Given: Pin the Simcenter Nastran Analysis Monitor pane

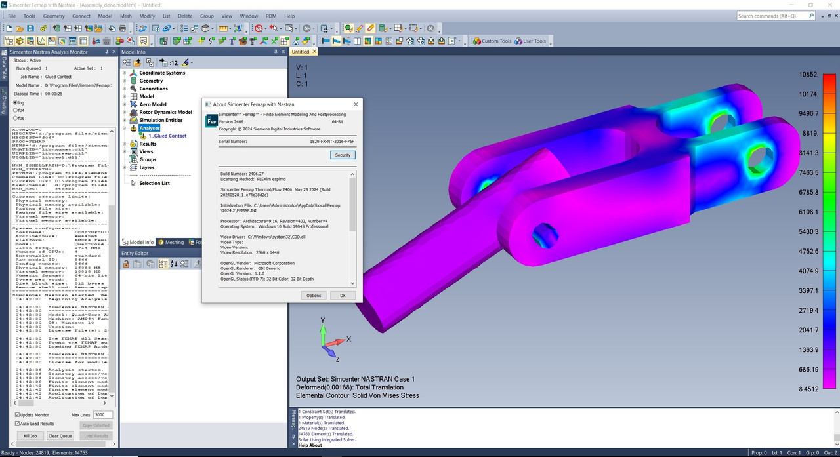Looking at the screenshot, I should point(107,52).
